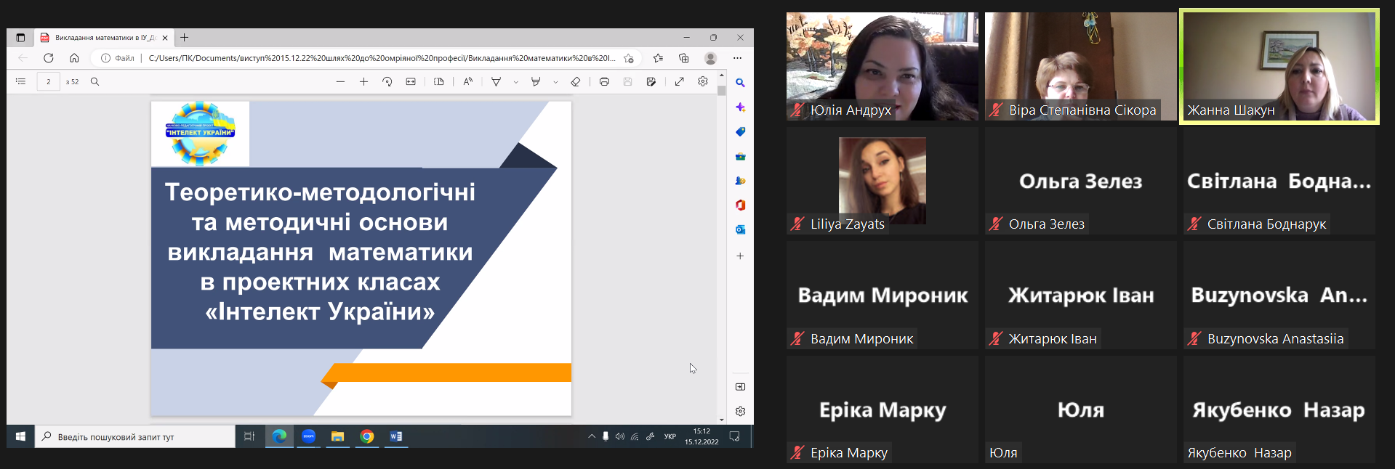The image size is (1395, 469).
Task: Toggle fit to width in PDF toolbar
Action: [411, 81]
